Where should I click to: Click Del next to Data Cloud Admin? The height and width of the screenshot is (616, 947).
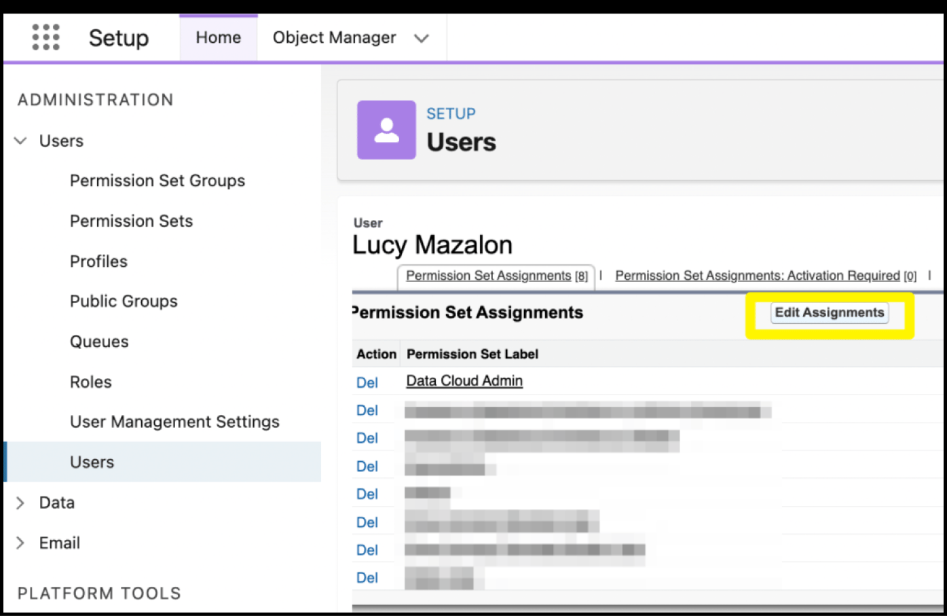point(366,382)
